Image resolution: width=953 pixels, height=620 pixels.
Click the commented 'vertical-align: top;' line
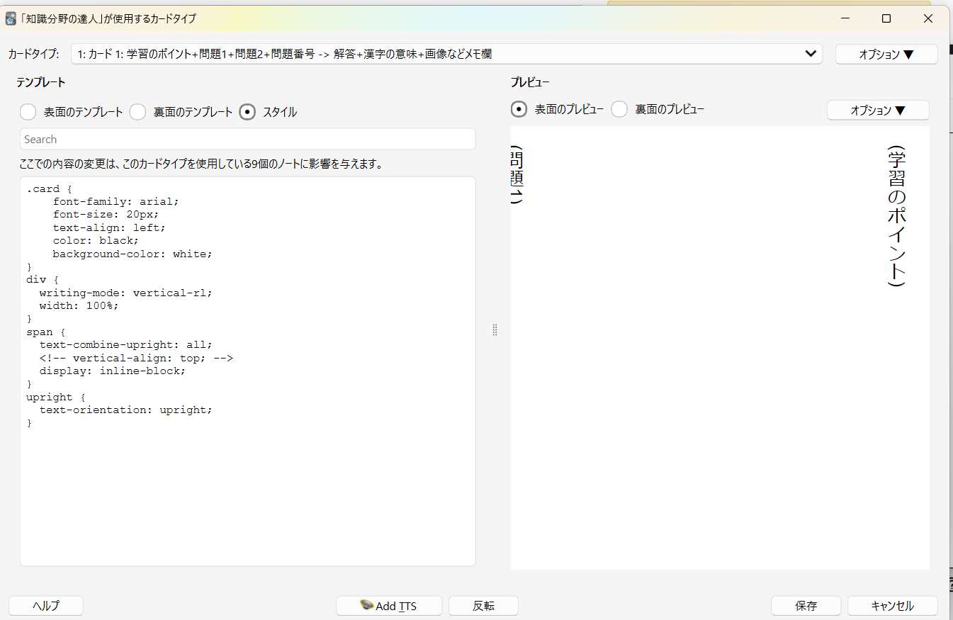tap(136, 358)
